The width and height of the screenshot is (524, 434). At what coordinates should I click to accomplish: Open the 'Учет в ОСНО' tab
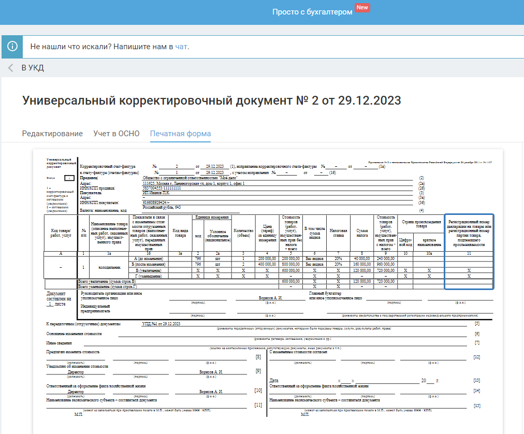pos(117,134)
